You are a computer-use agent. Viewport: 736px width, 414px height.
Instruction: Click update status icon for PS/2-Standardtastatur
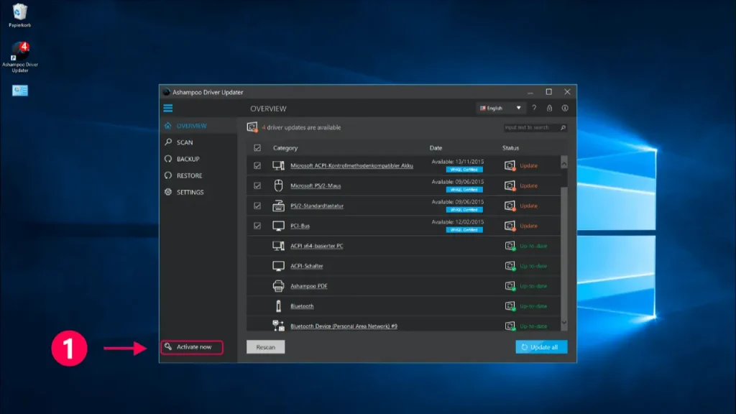(x=510, y=206)
